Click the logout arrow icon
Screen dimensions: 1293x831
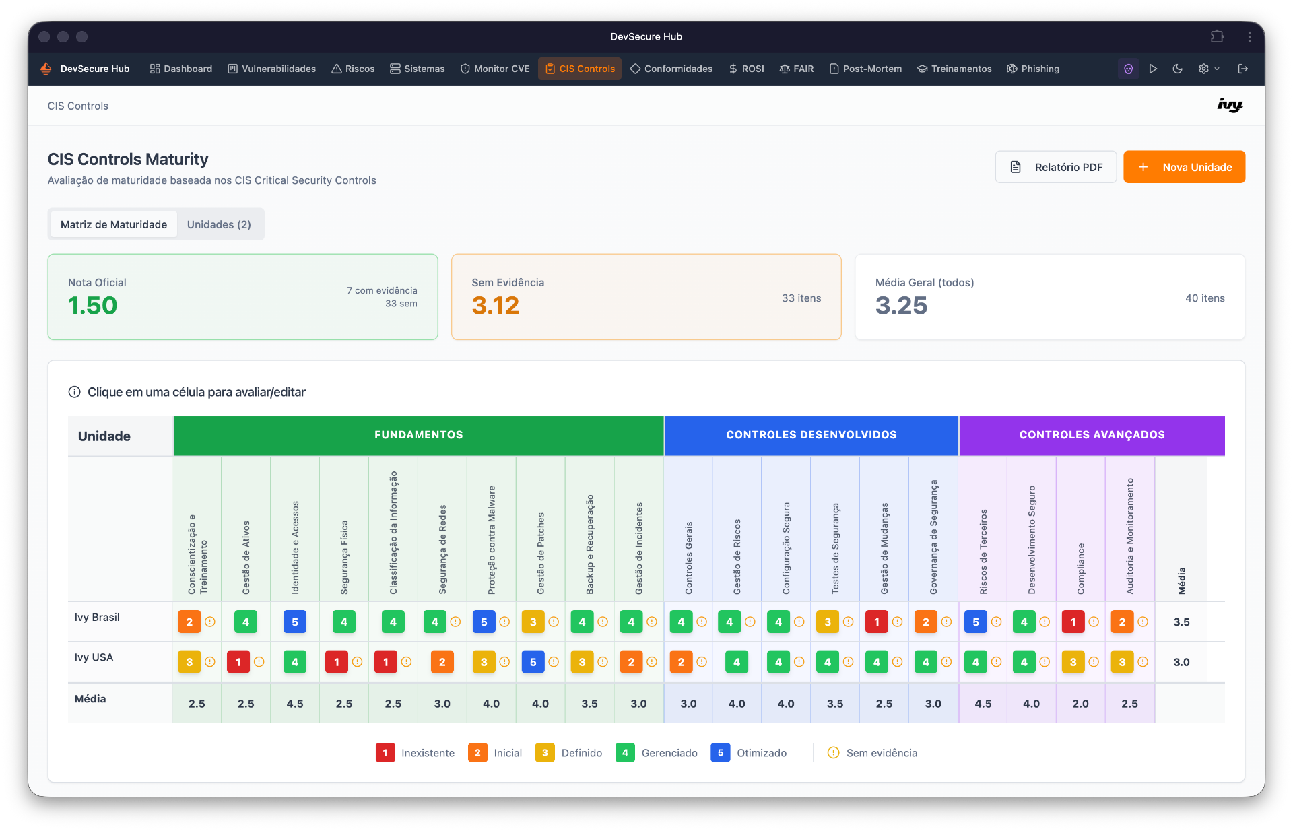[x=1243, y=69]
